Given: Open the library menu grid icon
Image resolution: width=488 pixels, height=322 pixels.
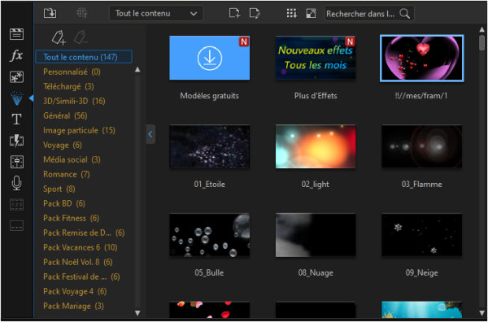Looking at the screenshot, I should (292, 13).
